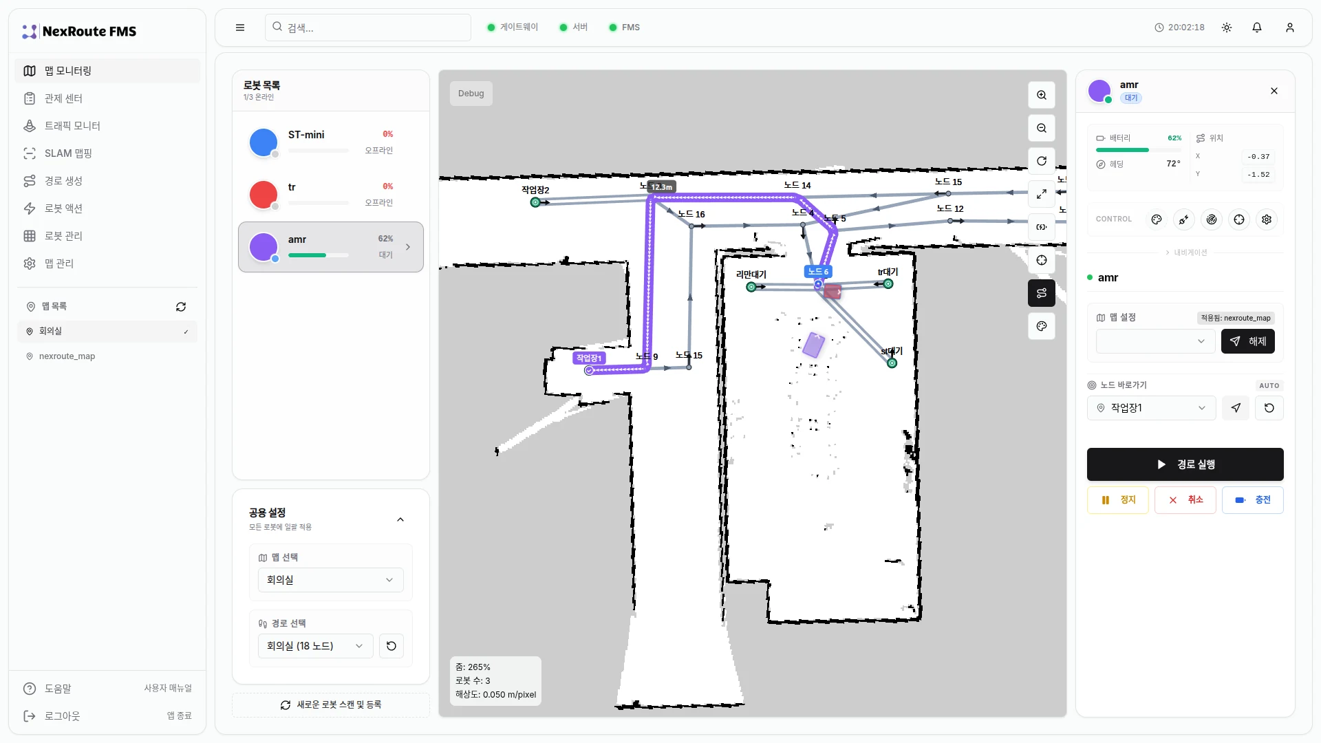Viewport: 1321px width, 743px height.
Task: Click the 62% battery bar in detail panel
Action: [x=1139, y=150]
